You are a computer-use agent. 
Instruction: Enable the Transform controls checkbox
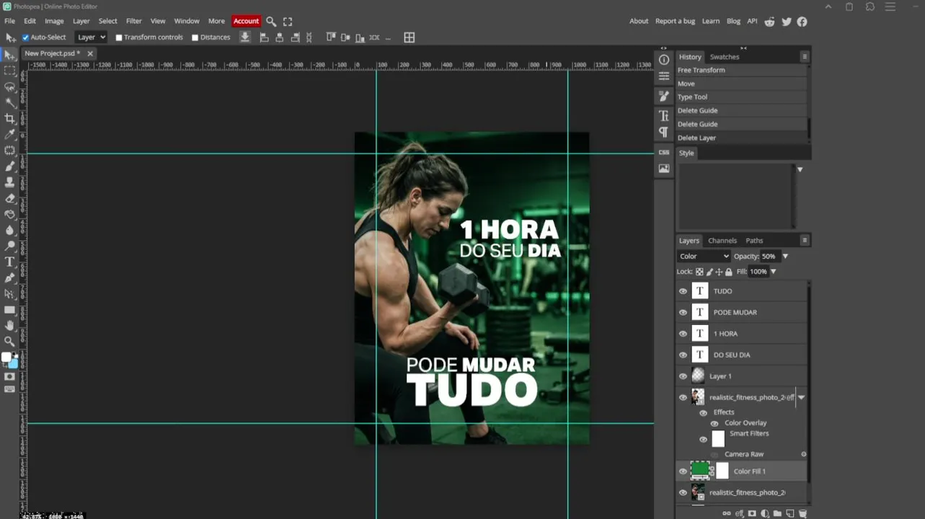click(119, 37)
